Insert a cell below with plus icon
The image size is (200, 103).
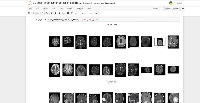pos(34,13)
